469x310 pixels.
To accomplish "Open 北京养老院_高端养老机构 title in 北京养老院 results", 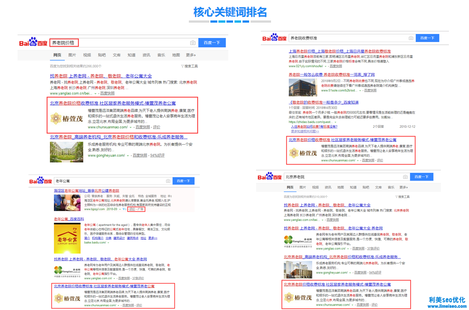I will 342,257.
